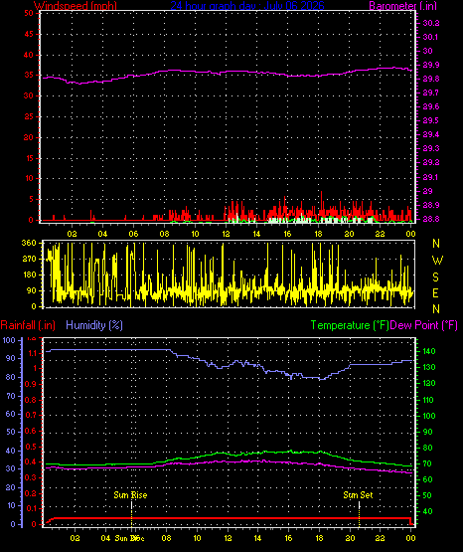463x552 pixels.
Task: Click the "50" windspeed axis value
Action: click(29, 13)
